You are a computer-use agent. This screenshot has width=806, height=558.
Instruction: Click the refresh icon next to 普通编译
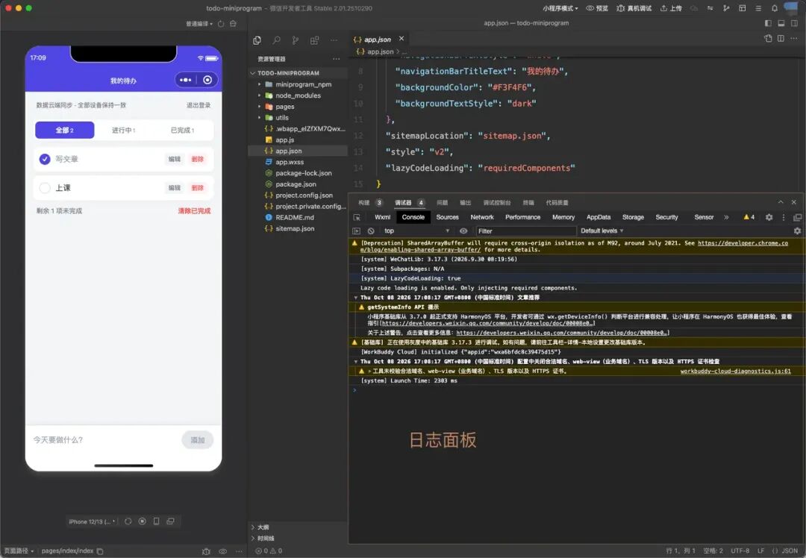click(x=221, y=24)
